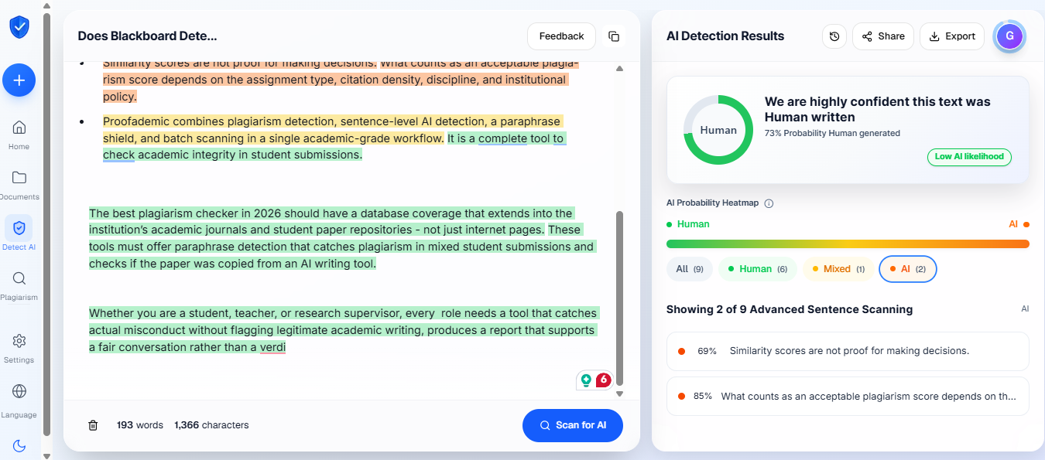Click the paragraph starting The best plagiarism checker
Image resolution: width=1045 pixels, height=460 pixels.
(341, 238)
